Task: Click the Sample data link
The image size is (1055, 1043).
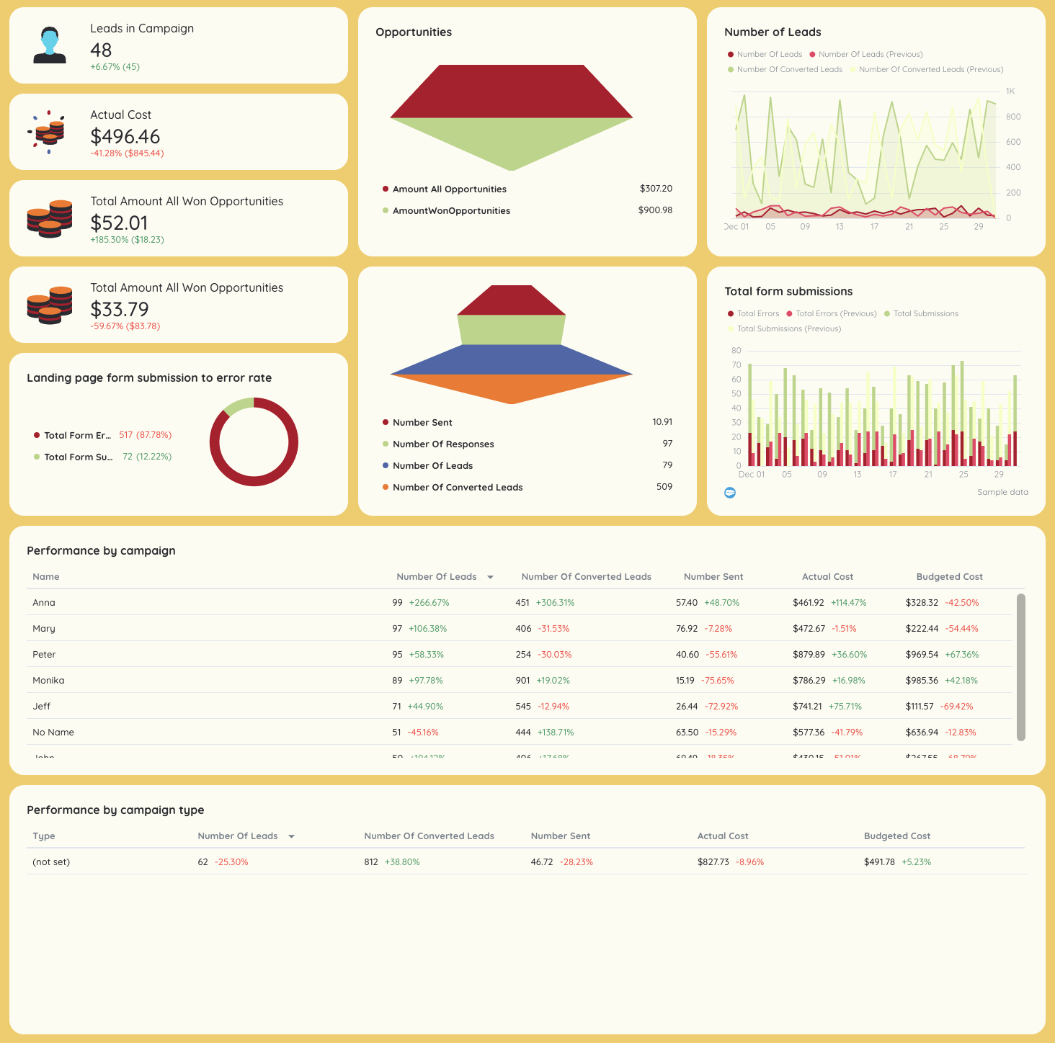Action: [x=1002, y=492]
